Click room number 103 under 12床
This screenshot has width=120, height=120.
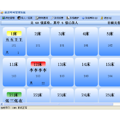point(38,76)
